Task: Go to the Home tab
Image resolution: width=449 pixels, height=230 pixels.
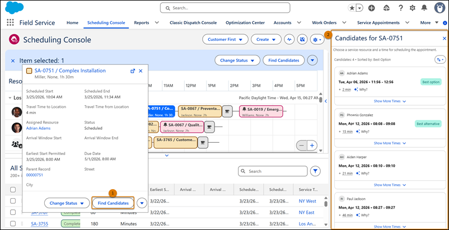Action: [72, 22]
